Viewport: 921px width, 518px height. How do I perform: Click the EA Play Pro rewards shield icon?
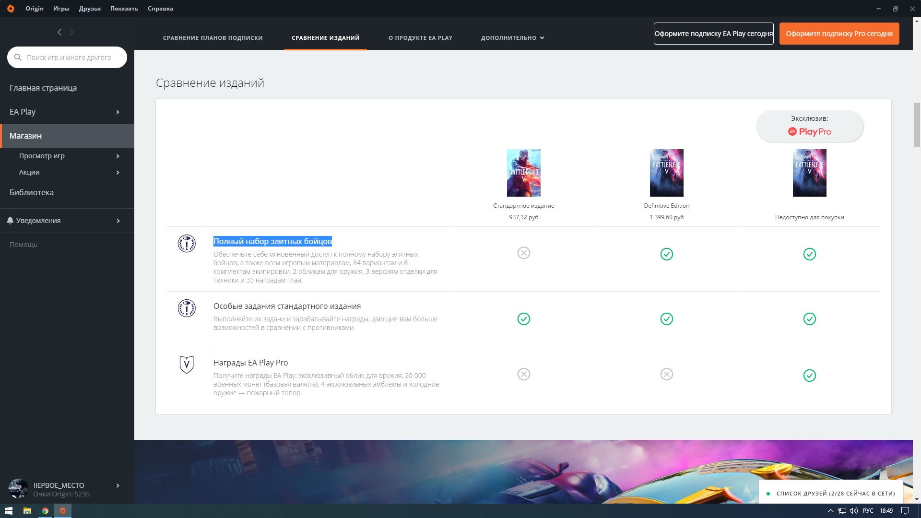click(187, 365)
